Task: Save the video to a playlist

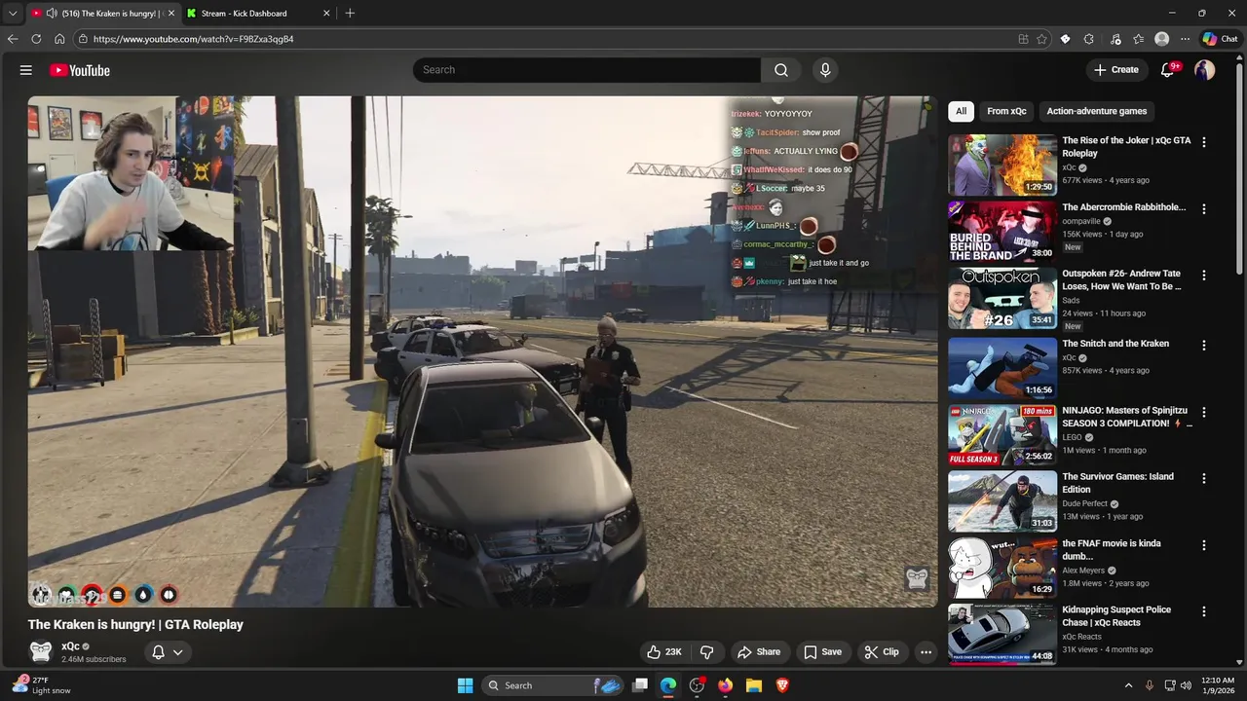Action: tap(822, 652)
